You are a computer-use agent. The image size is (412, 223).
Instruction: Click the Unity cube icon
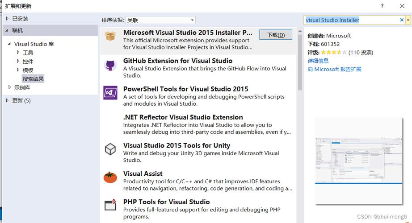click(110, 149)
